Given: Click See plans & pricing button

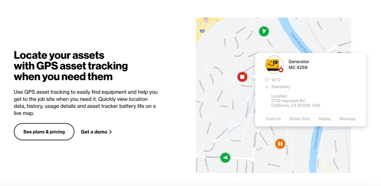Looking at the screenshot, I should coord(44,132).
